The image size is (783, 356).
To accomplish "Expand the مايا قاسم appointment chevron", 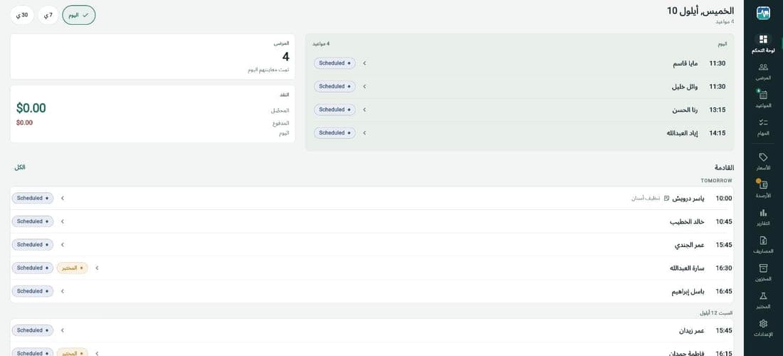I will 364,63.
